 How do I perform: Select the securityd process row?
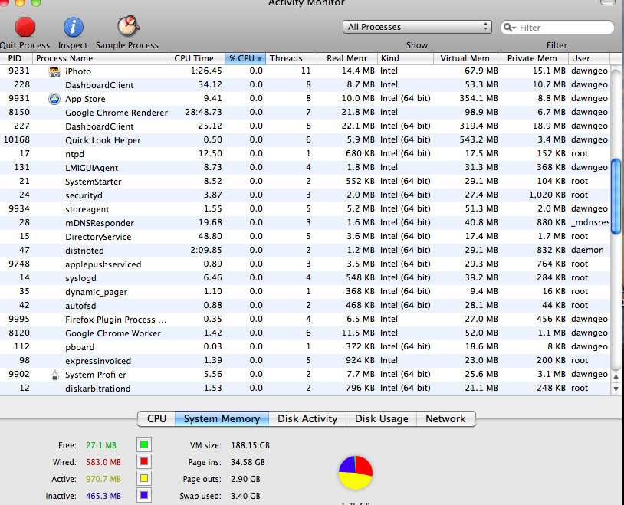click(x=305, y=195)
